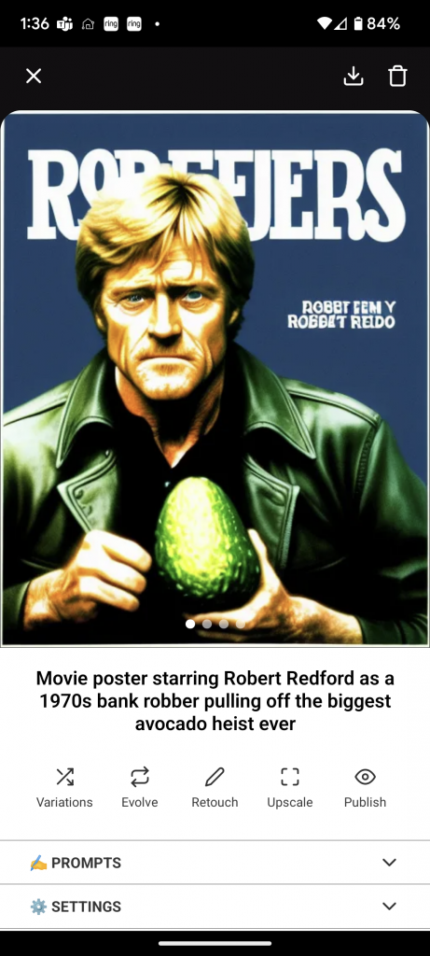Tap the first Ring notification icon
The image size is (430, 956).
click(x=111, y=23)
